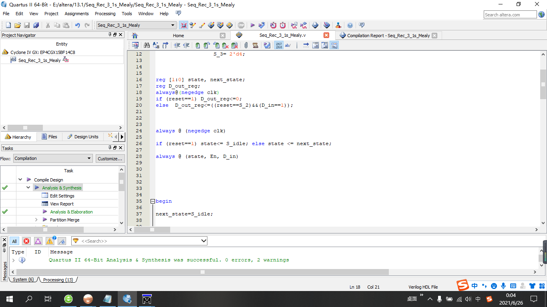This screenshot has height=307, width=547.
Task: Click Quartus icon in Windows taskbar
Action: (x=127, y=299)
